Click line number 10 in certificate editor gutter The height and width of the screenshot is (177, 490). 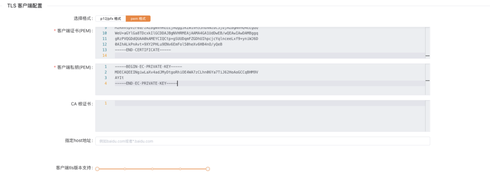[105, 33]
